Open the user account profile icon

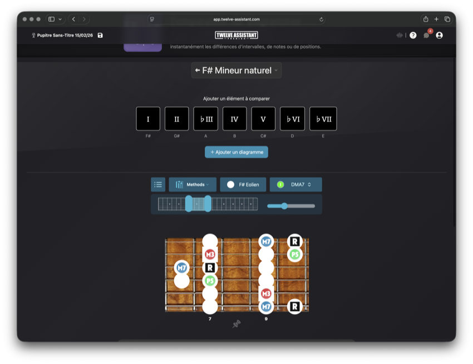click(440, 35)
